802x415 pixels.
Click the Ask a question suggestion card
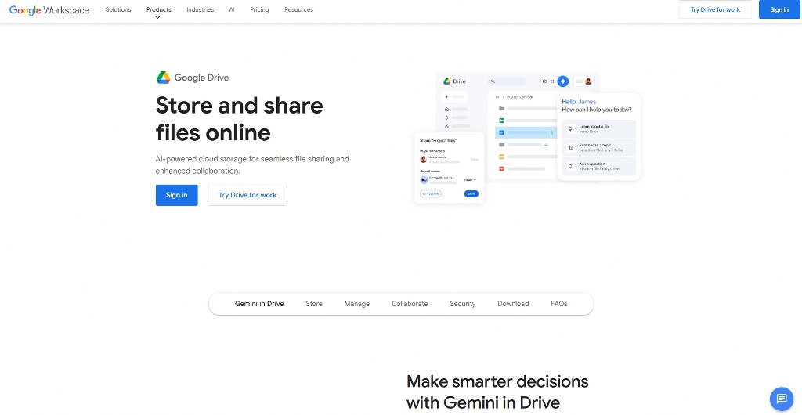(x=598, y=166)
